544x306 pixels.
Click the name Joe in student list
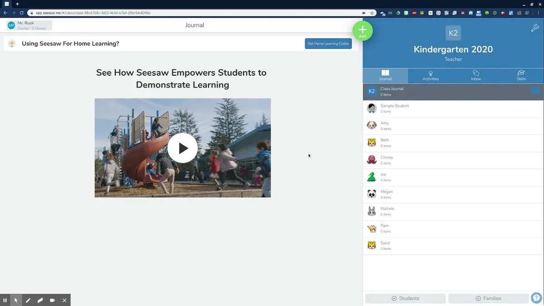[384, 175]
